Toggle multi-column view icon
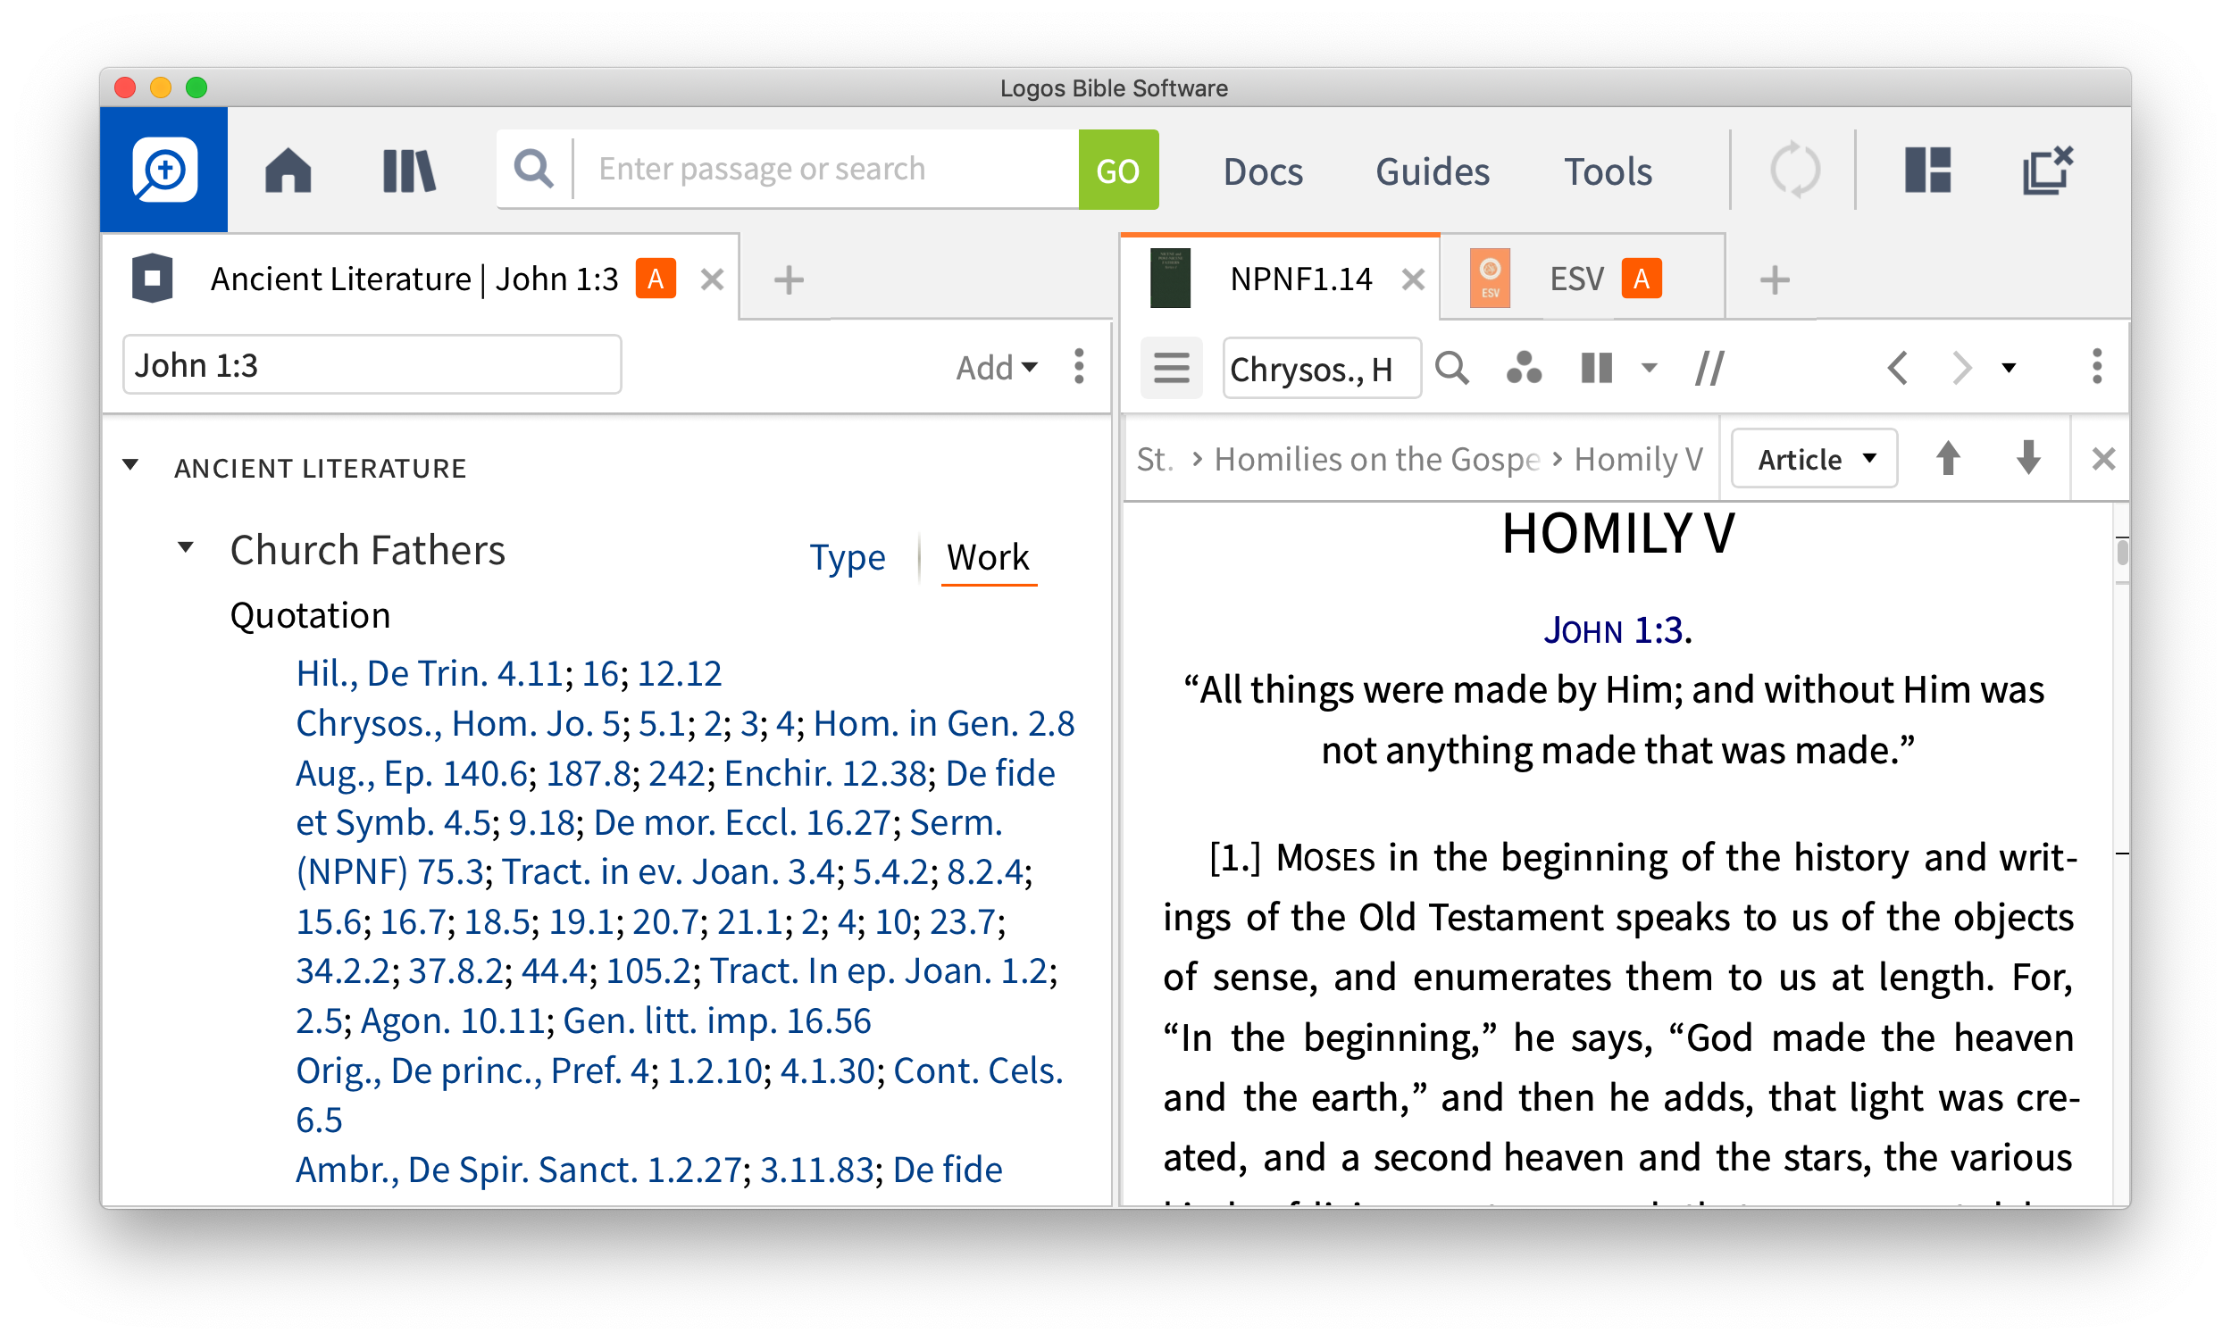Screen dimensions: 2231x1341 1596,368
